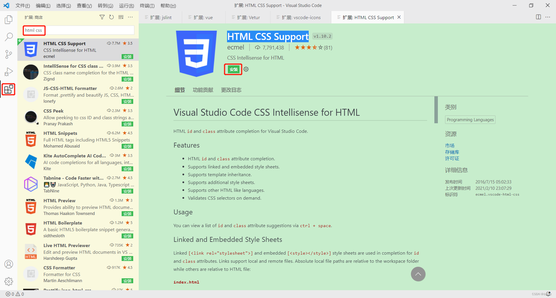Open extensions panel more actions menu
Screen dimensions: 556x298
tap(131, 17)
